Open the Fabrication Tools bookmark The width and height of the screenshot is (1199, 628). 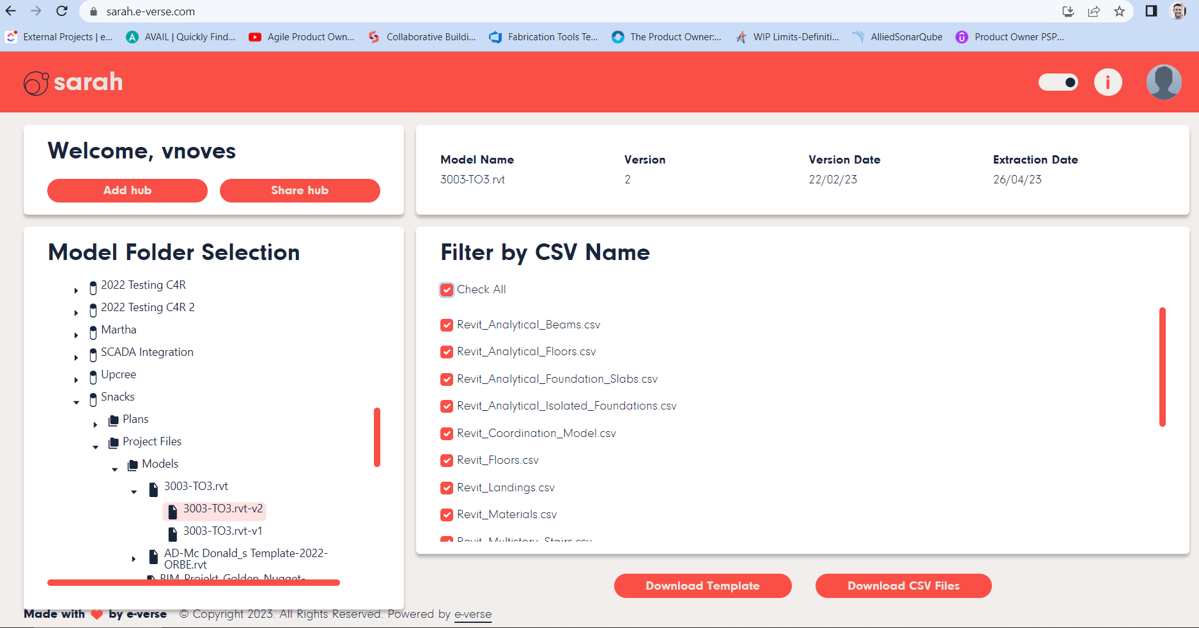(544, 37)
